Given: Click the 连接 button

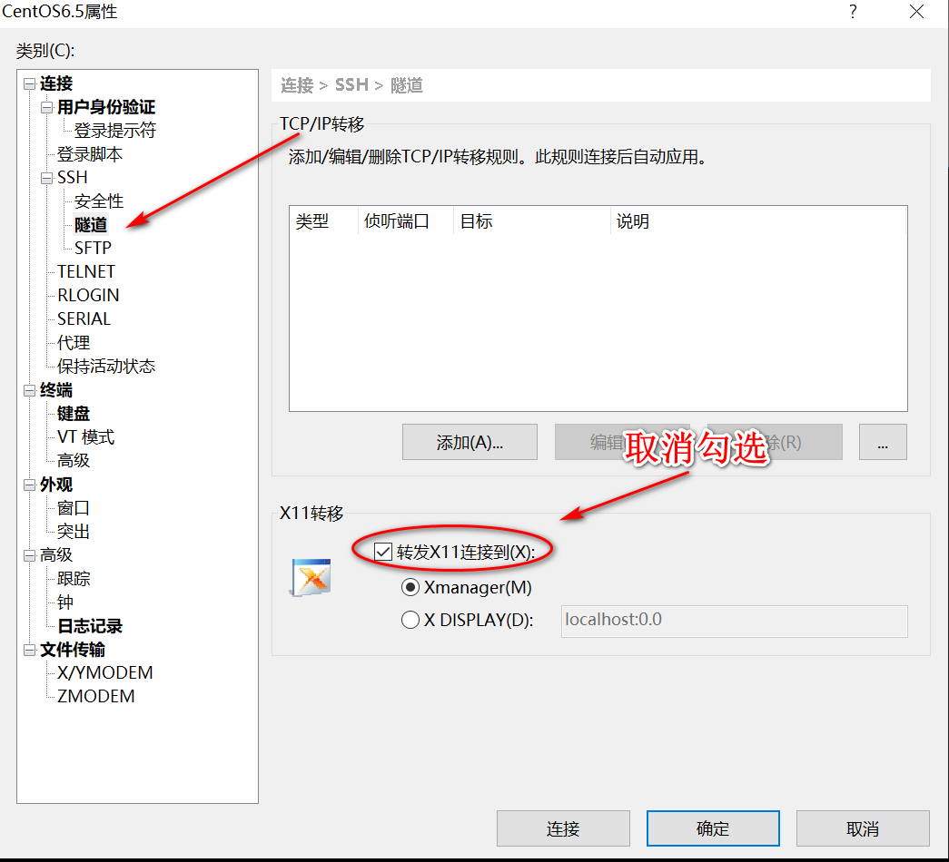Looking at the screenshot, I should point(563,828).
